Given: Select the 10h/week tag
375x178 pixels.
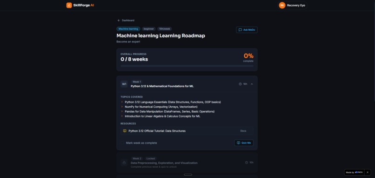Looking at the screenshot, I should 165,29.
